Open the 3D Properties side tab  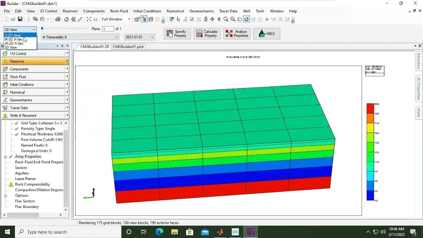pyautogui.click(x=418, y=88)
